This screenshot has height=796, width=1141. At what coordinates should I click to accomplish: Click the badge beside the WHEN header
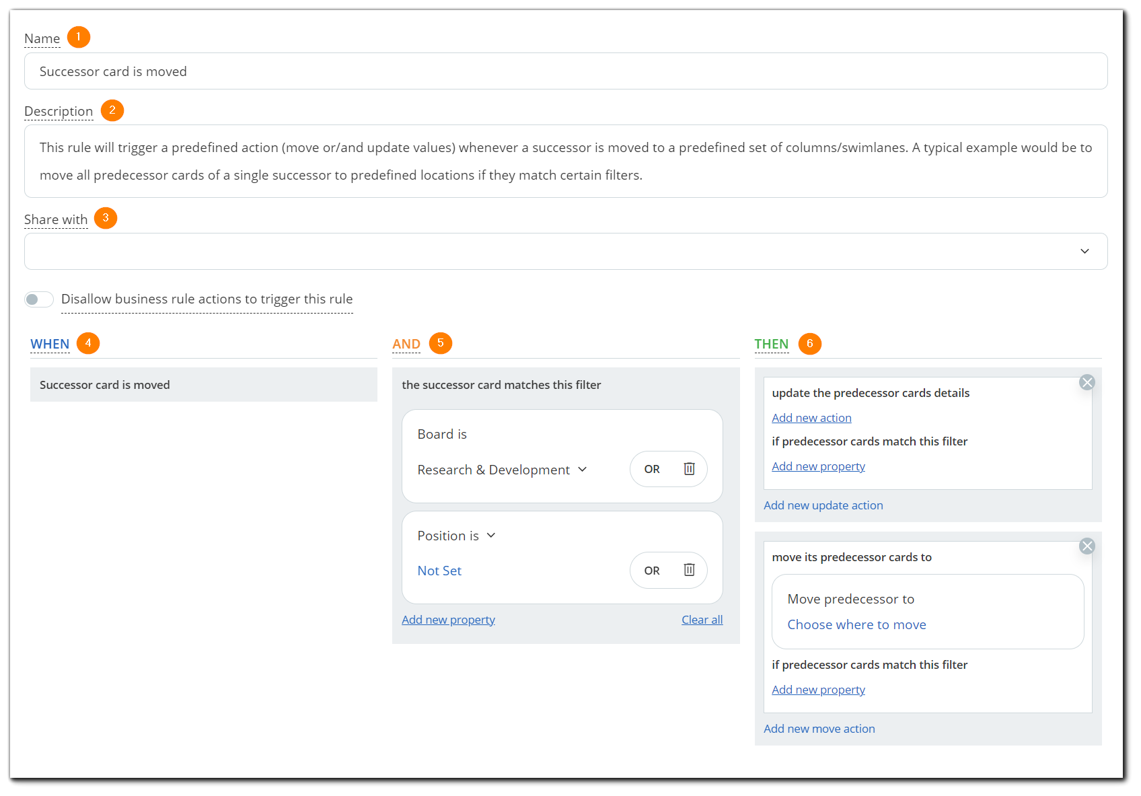[88, 342]
